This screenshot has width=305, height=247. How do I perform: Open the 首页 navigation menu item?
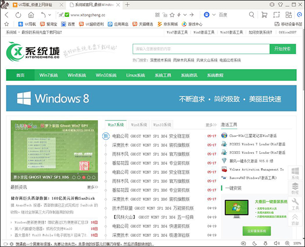point(20,75)
